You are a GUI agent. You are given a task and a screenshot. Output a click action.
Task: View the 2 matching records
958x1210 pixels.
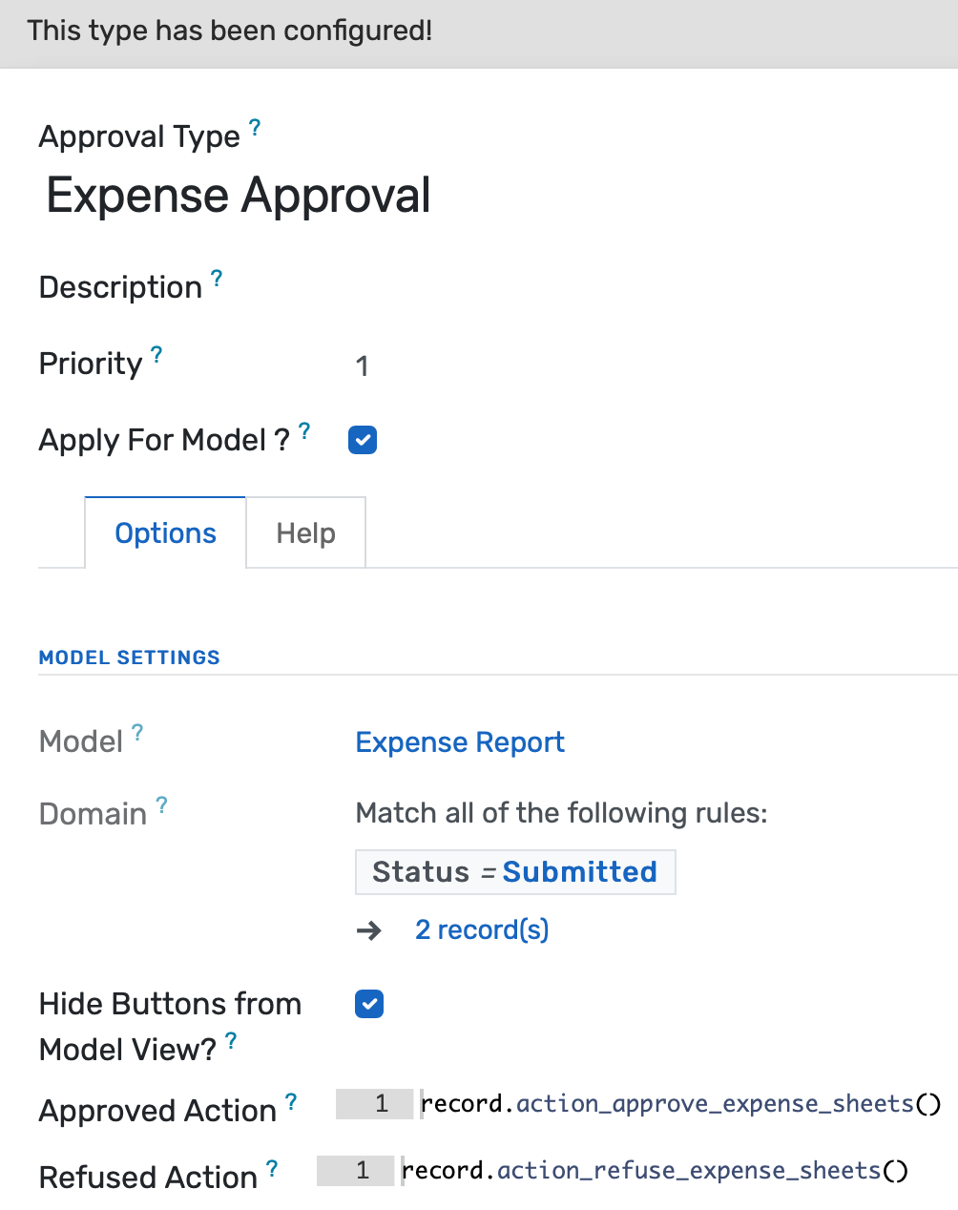click(x=481, y=929)
